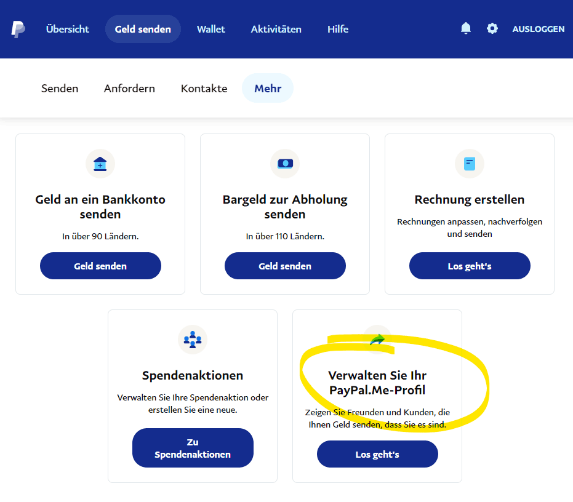Open notifications via the bell icon
The width and height of the screenshot is (573, 502).
click(466, 28)
